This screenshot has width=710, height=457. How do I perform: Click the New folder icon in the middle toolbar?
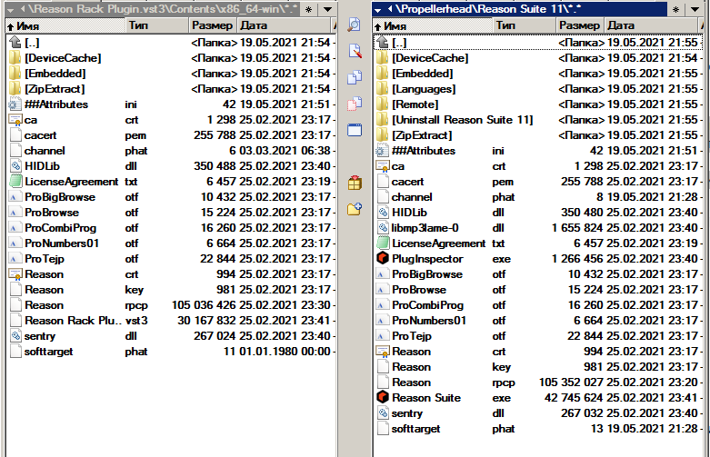(355, 209)
